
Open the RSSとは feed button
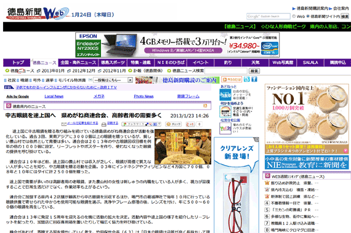click(232, 79)
